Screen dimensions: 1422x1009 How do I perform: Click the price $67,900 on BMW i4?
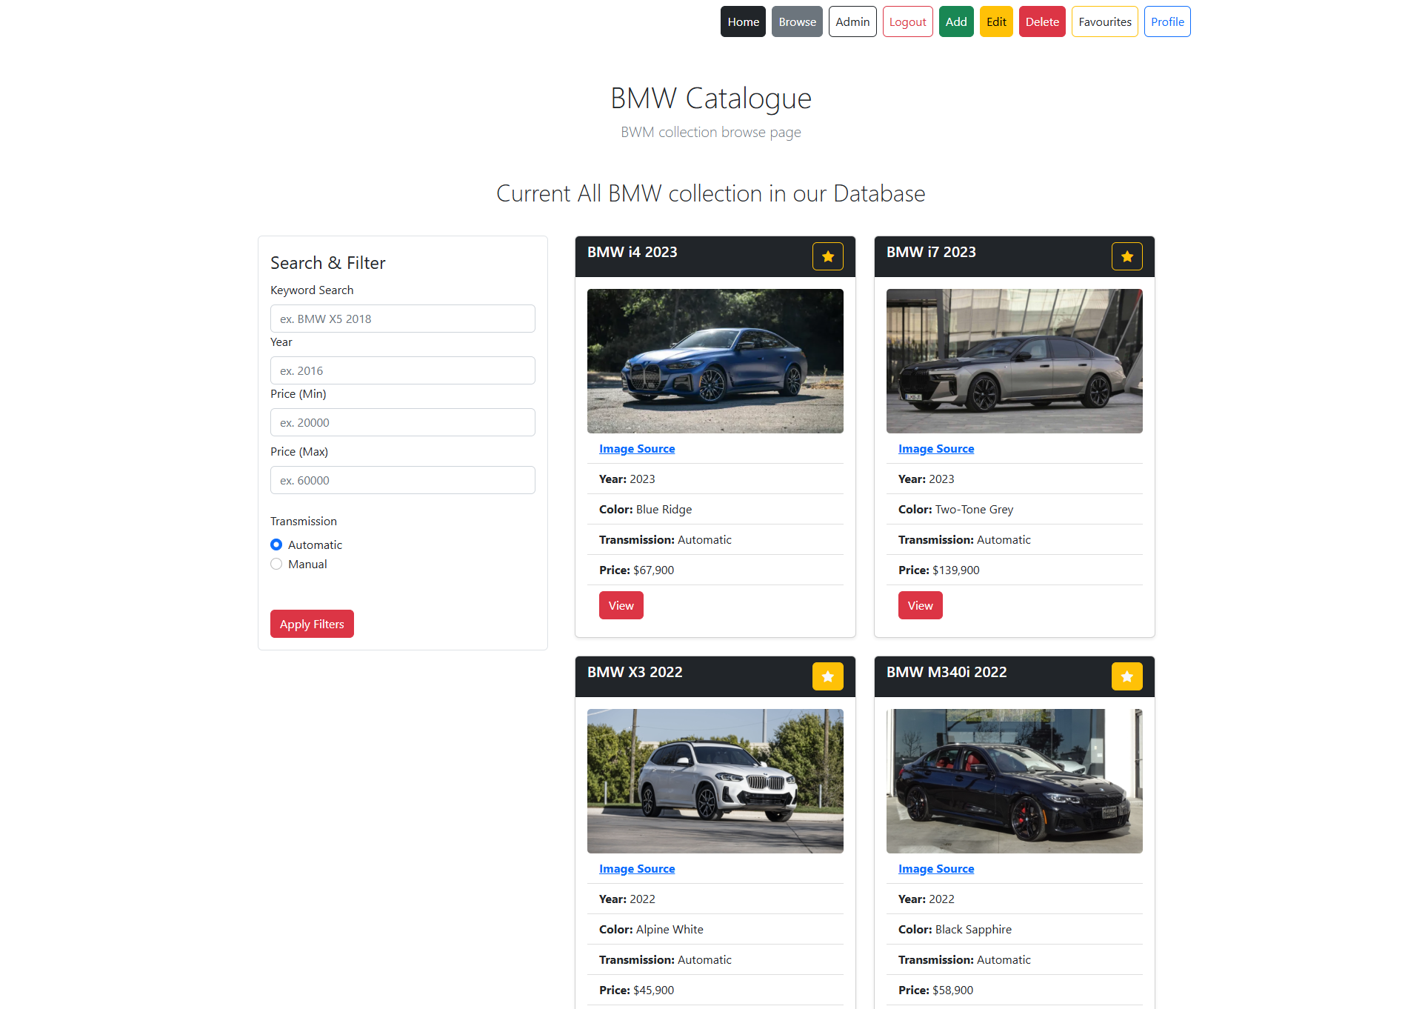[653, 570]
